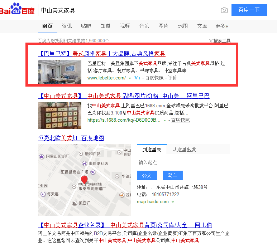Click the red location pin on map
This screenshot has height=244, width=277.
click(84, 180)
